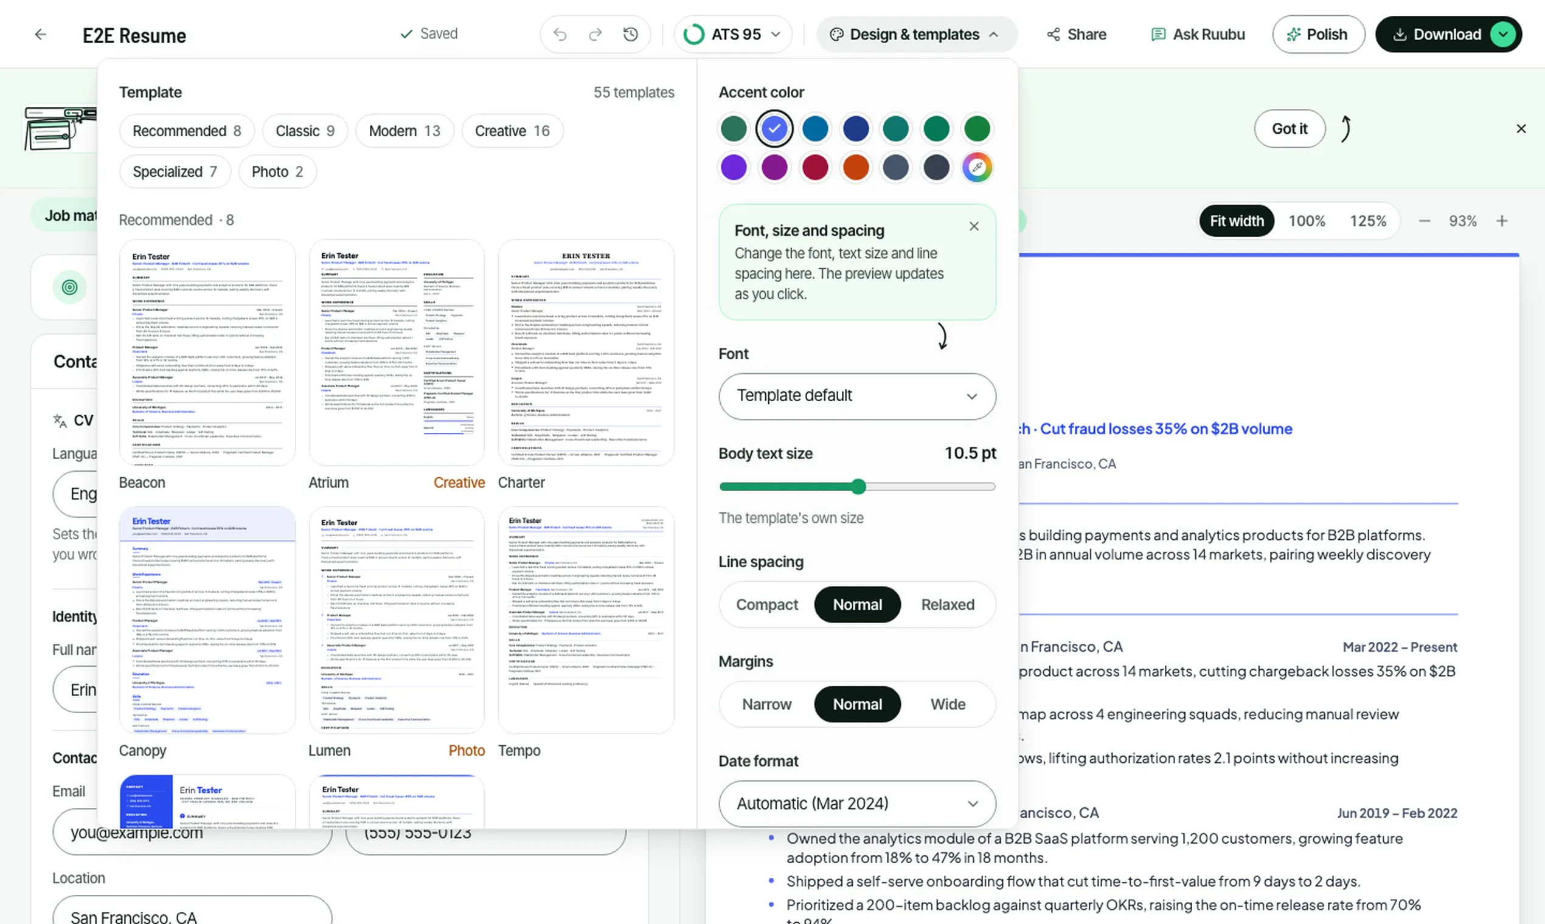
Task: Set preview zoom to 125%
Action: (x=1367, y=221)
